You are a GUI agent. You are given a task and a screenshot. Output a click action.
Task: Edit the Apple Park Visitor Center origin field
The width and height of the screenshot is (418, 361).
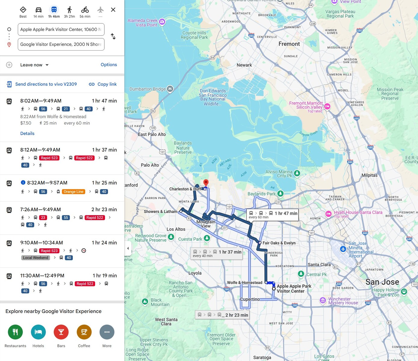point(61,29)
